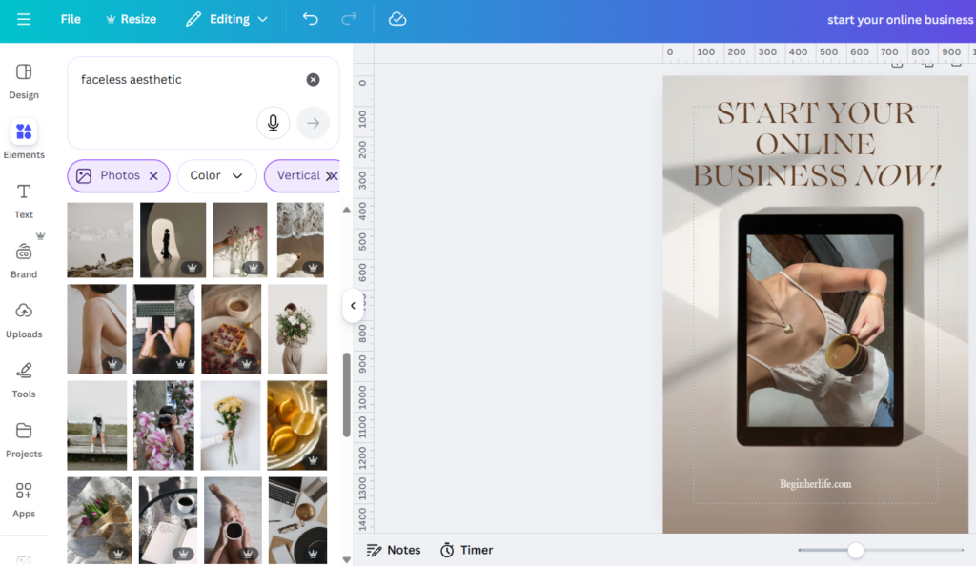
Task: Open the Projects panel
Action: click(24, 439)
